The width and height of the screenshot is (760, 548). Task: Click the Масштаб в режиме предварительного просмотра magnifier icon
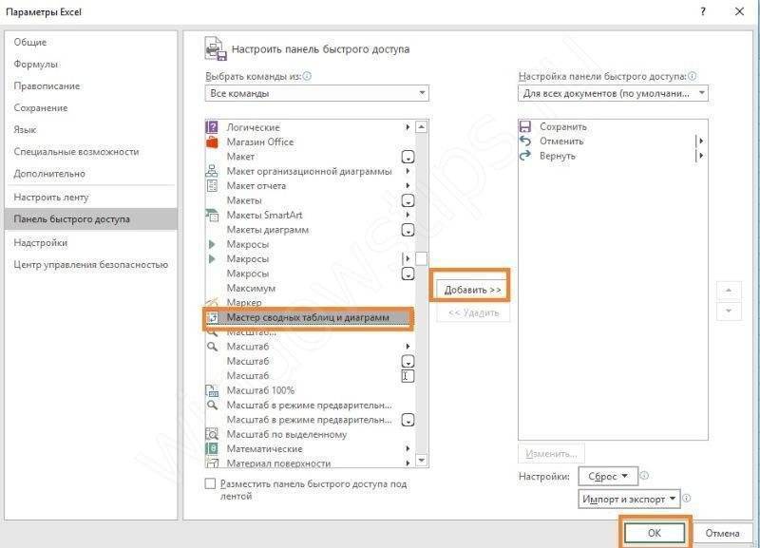[x=212, y=406]
